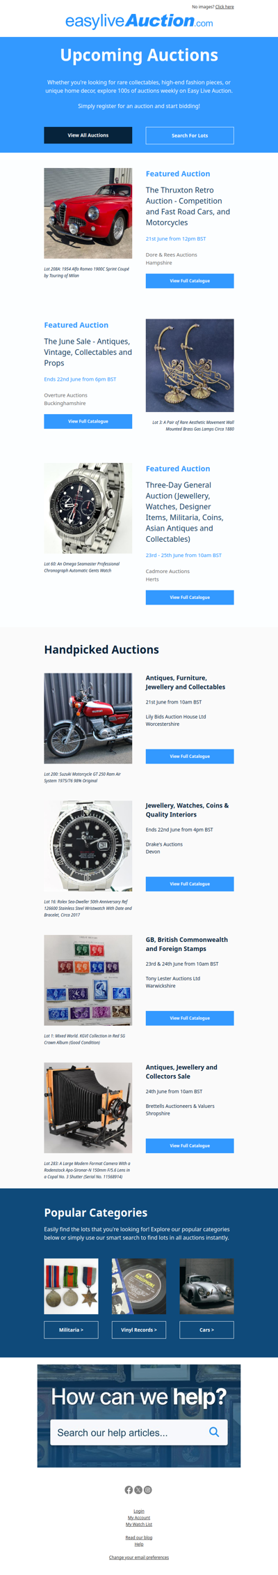Open the Rolex Sea-Dweller watch image
278x1575 pixels.
88,846
